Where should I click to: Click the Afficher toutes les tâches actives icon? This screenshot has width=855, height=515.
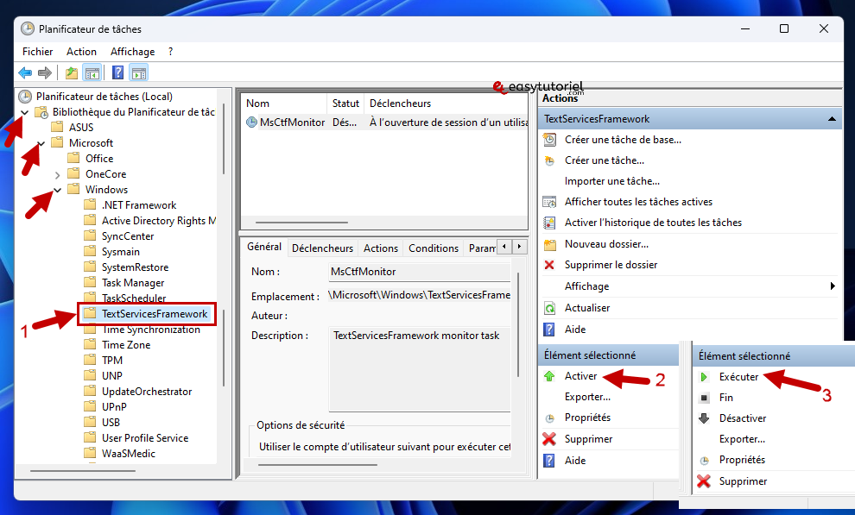(x=549, y=202)
